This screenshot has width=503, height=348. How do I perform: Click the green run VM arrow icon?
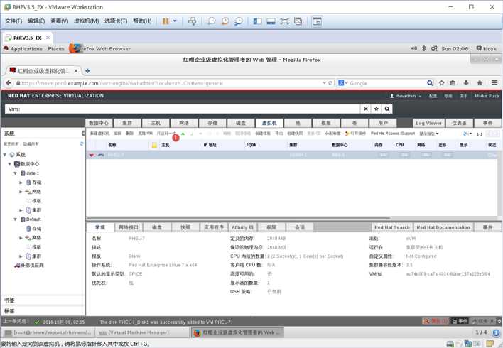(183, 134)
